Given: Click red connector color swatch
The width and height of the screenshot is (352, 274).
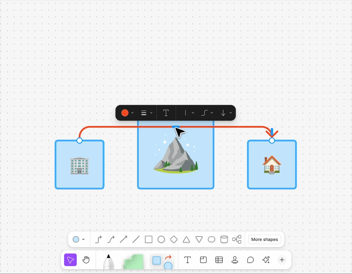Looking at the screenshot, I should pos(125,113).
